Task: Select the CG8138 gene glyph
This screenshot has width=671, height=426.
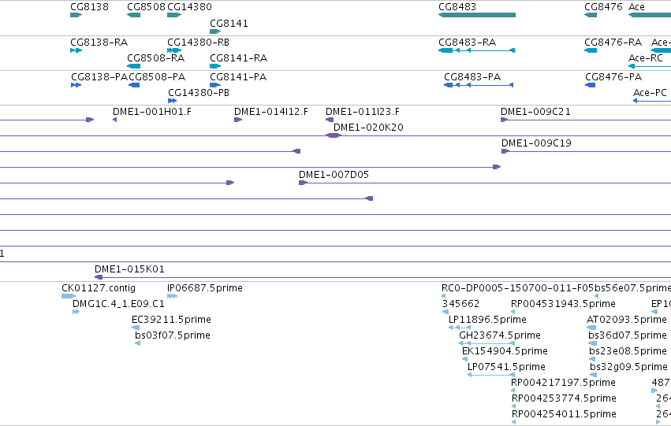Action: coord(76,15)
